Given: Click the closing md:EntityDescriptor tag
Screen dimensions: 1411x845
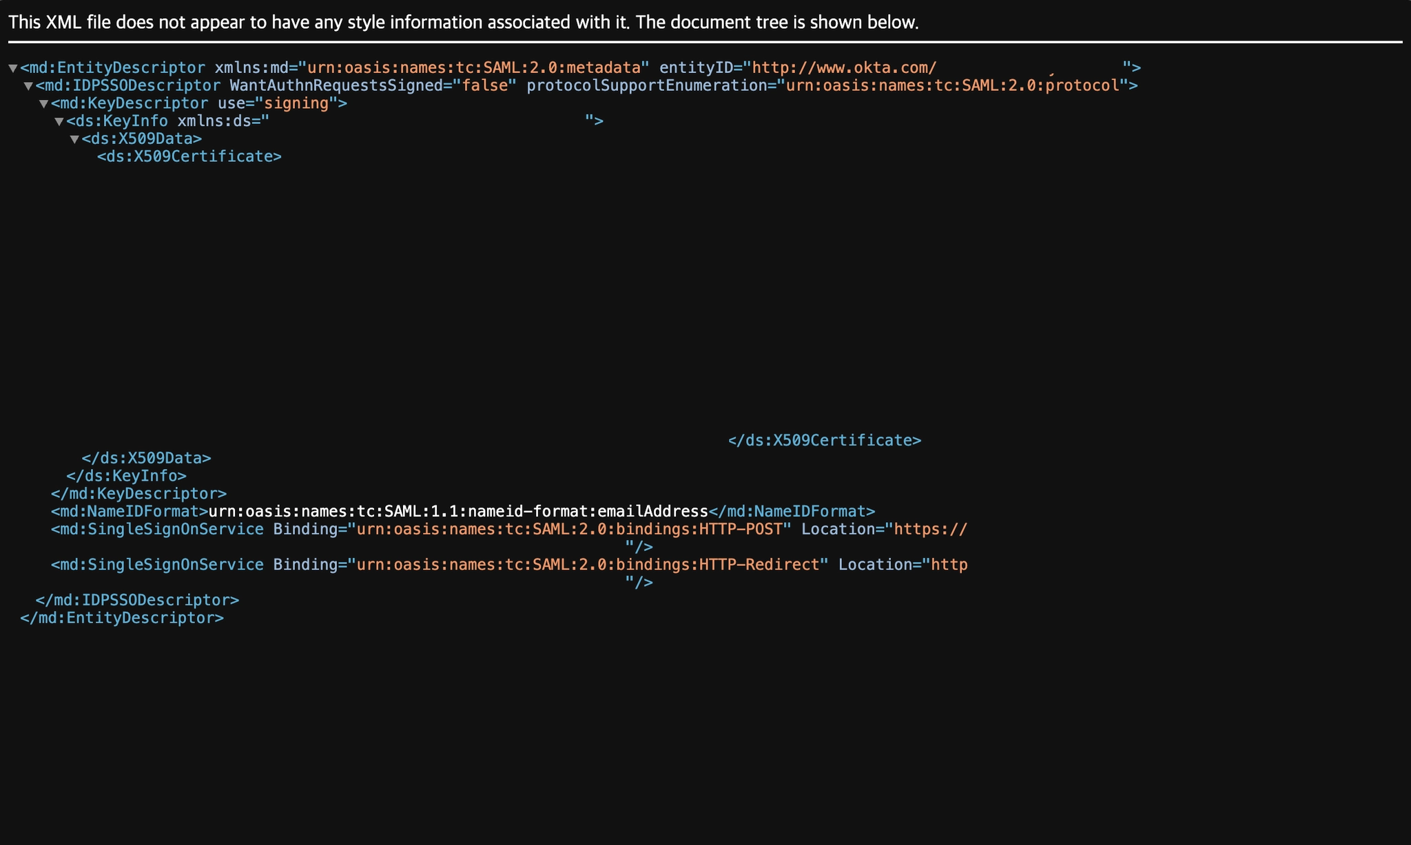Looking at the screenshot, I should point(122,618).
